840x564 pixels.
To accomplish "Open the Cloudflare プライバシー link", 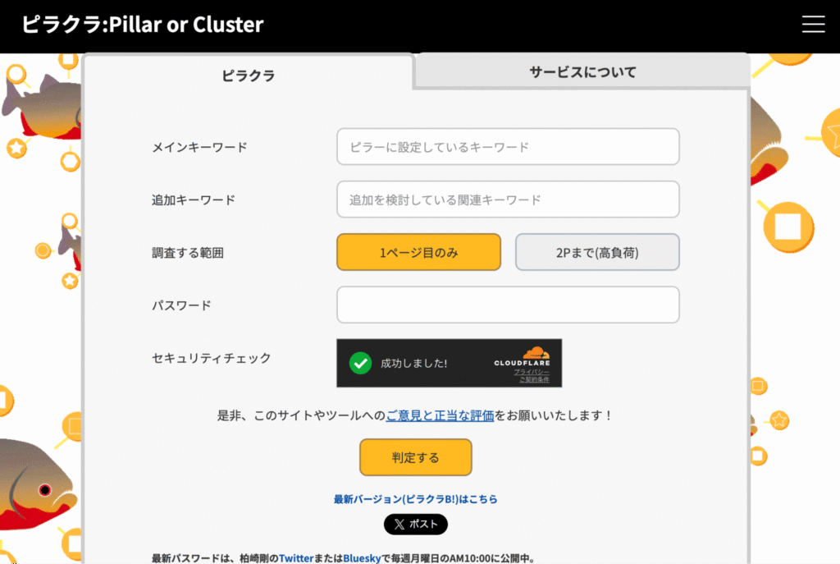I will click(532, 372).
